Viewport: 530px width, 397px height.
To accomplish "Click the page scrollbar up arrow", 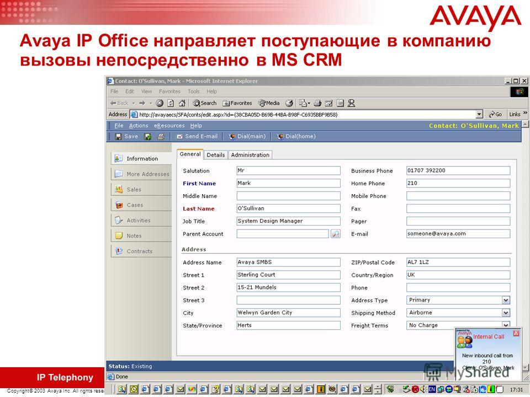I will click(525, 124).
